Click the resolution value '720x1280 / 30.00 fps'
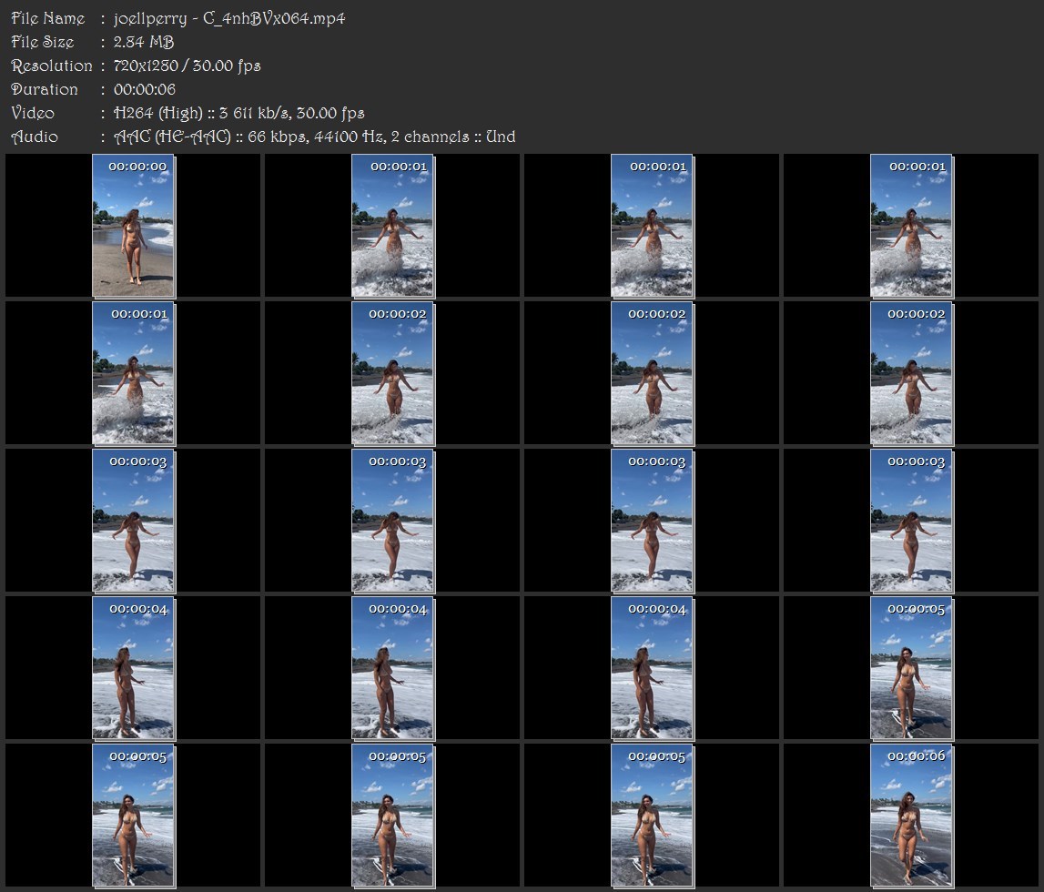Viewport: 1044px width, 892px height. click(x=188, y=66)
